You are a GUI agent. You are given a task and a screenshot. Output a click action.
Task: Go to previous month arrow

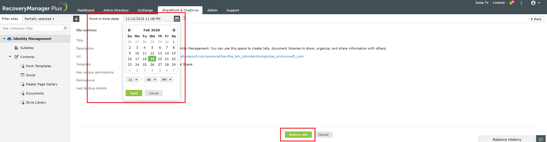pos(130,30)
